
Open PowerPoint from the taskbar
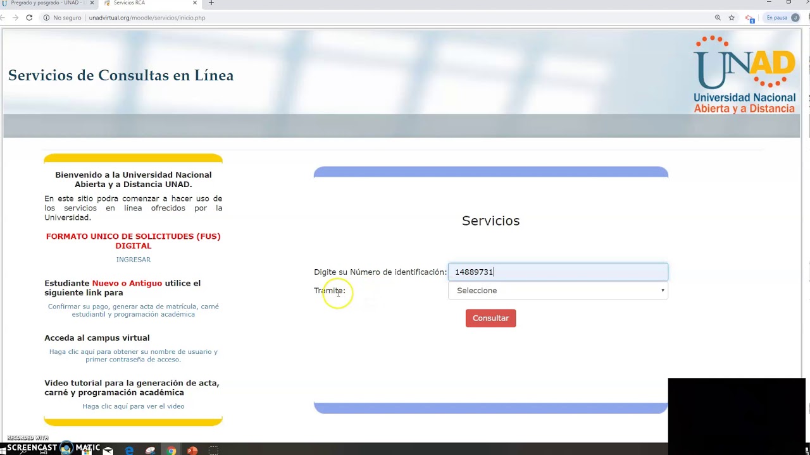(x=192, y=451)
